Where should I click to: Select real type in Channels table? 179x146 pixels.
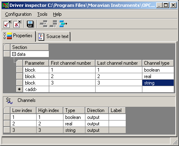(x=74, y=124)
